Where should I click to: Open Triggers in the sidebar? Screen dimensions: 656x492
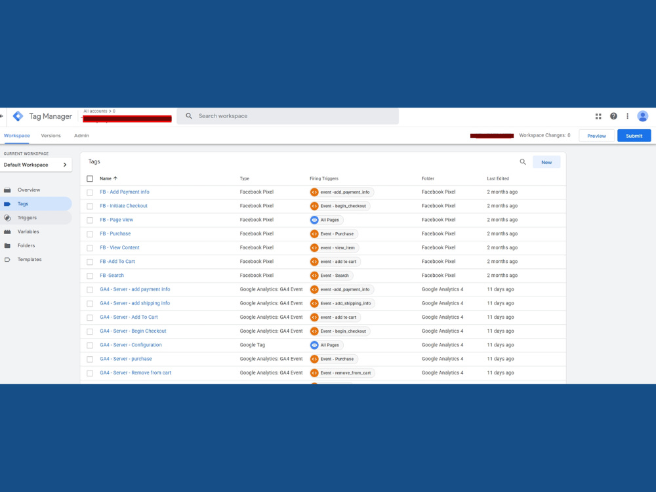[35, 218]
